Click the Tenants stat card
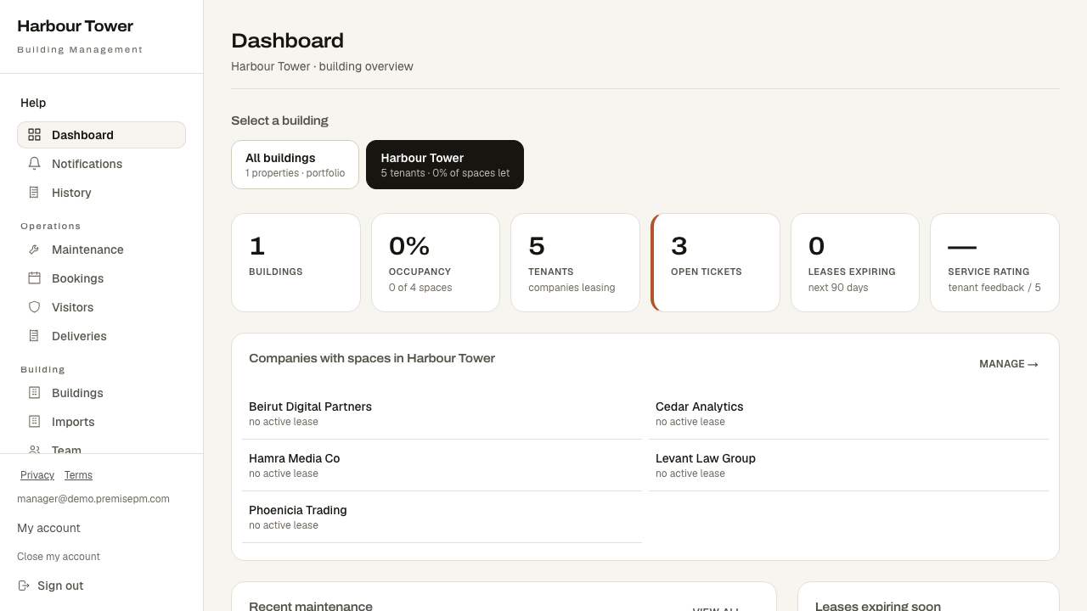The height and width of the screenshot is (611, 1087). pyautogui.click(x=575, y=262)
